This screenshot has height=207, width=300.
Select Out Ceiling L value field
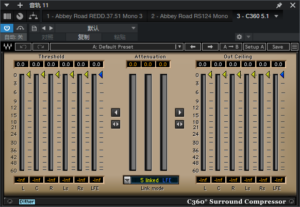click(203, 64)
